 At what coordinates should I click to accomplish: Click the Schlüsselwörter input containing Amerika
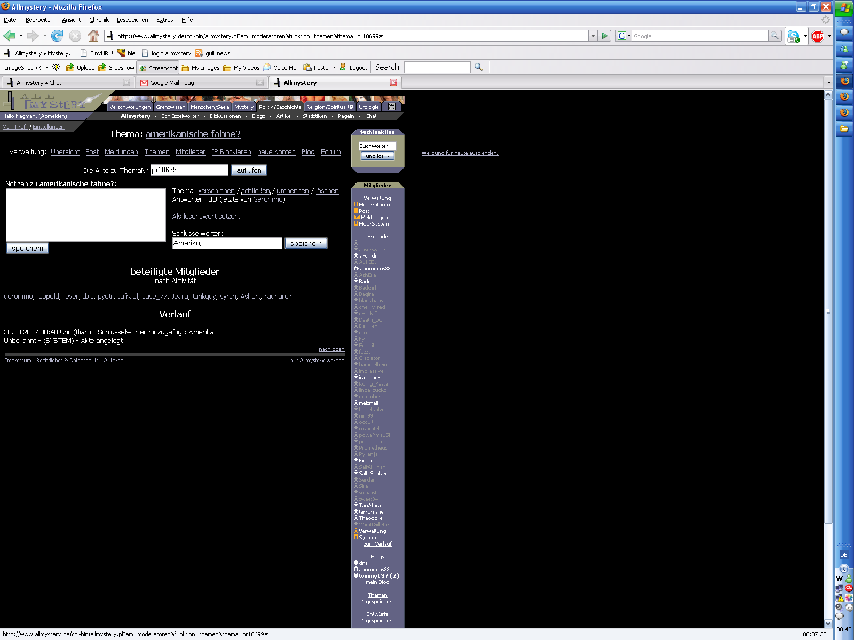227,243
